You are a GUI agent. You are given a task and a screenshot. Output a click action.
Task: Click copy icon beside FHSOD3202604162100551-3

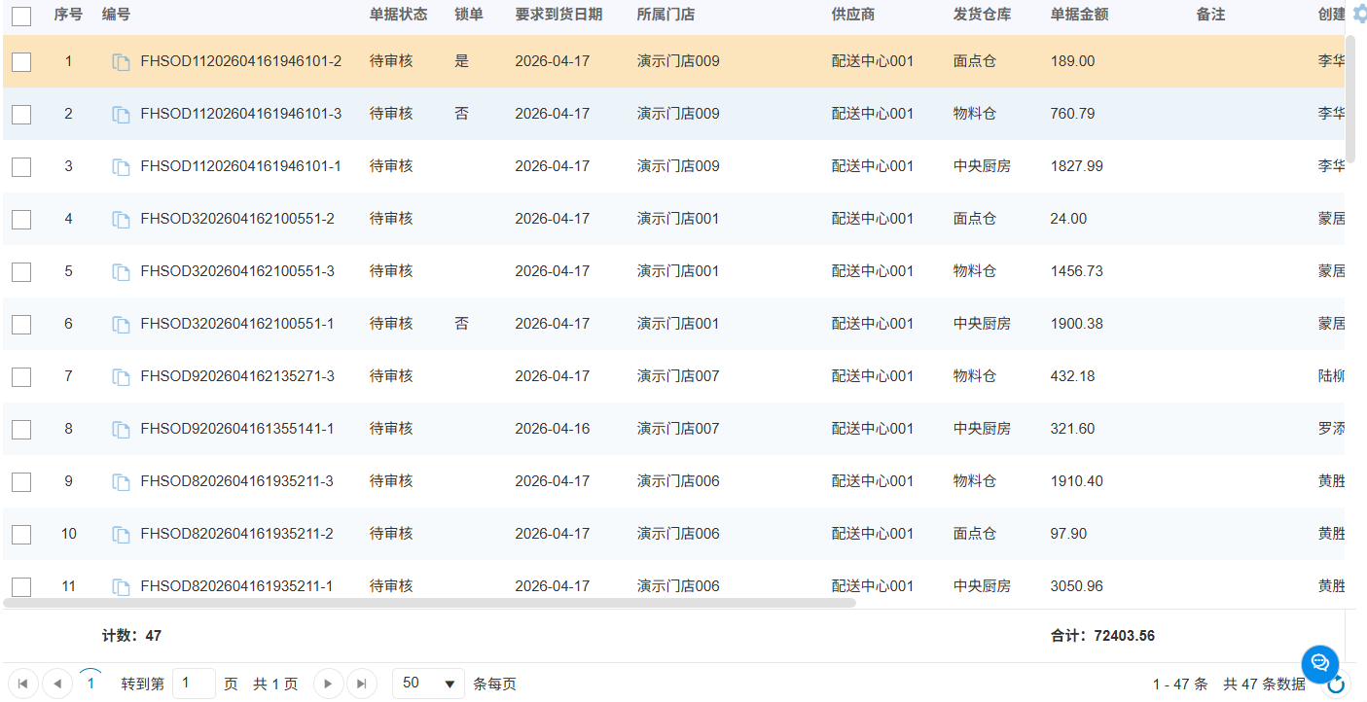pyautogui.click(x=121, y=272)
